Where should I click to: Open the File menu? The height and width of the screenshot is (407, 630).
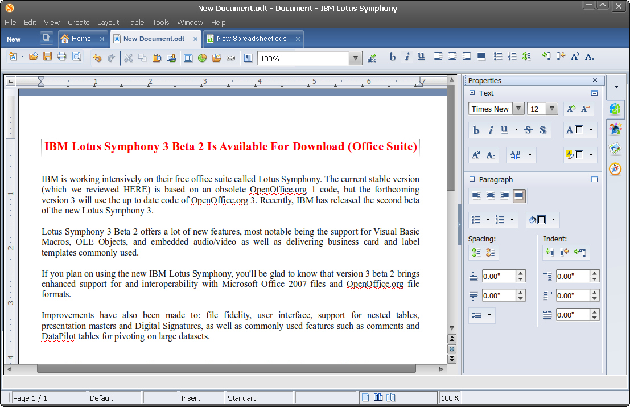click(x=10, y=23)
